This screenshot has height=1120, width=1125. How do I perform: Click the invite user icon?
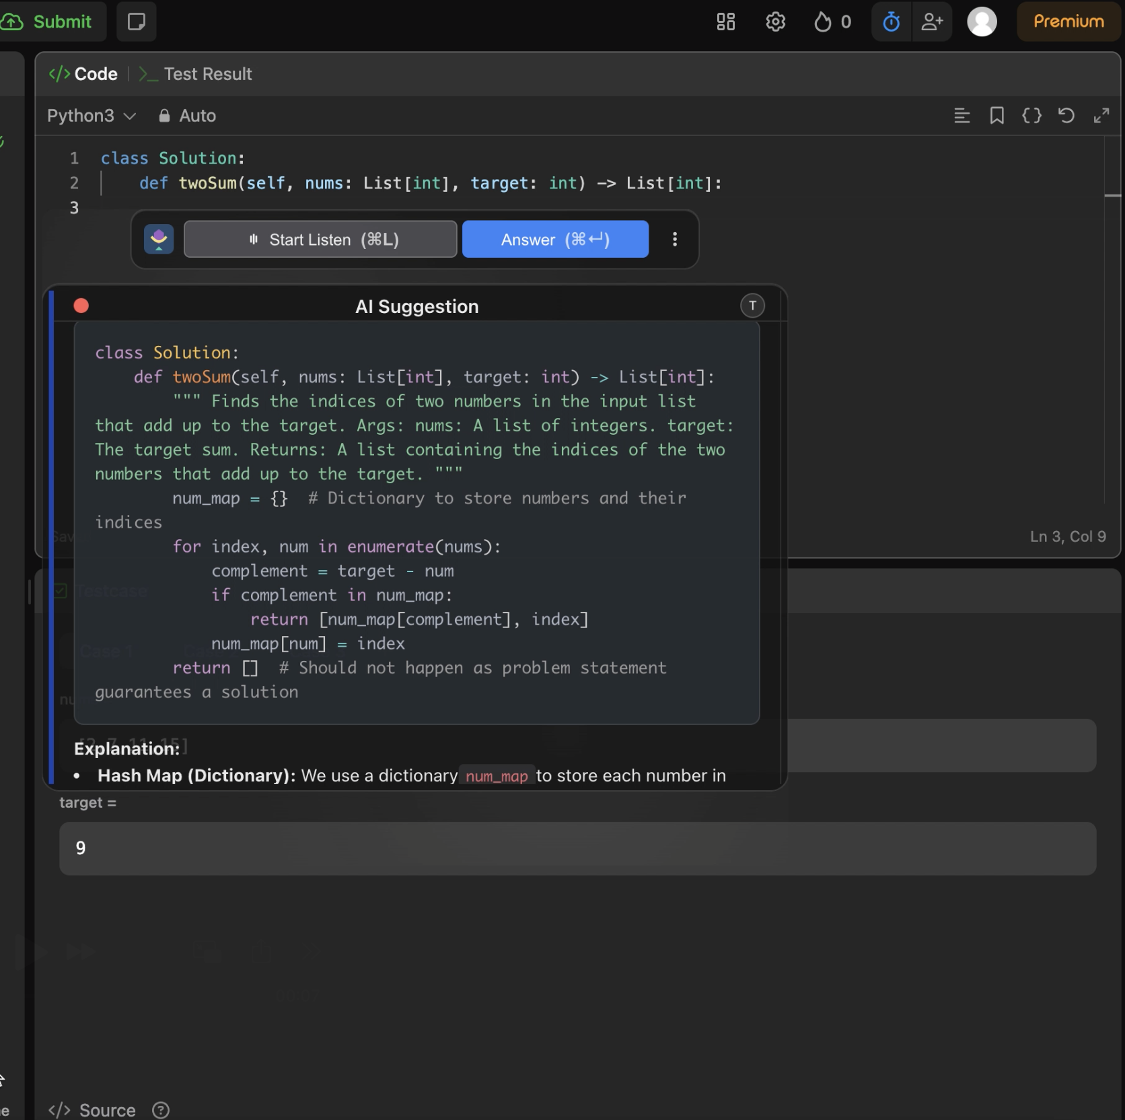(932, 22)
